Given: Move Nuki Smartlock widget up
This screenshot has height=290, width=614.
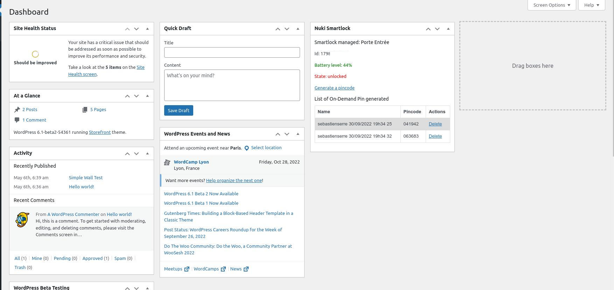Looking at the screenshot, I should tap(428, 29).
